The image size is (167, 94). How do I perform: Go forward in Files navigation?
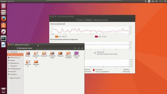pyautogui.click(x=12, y=48)
